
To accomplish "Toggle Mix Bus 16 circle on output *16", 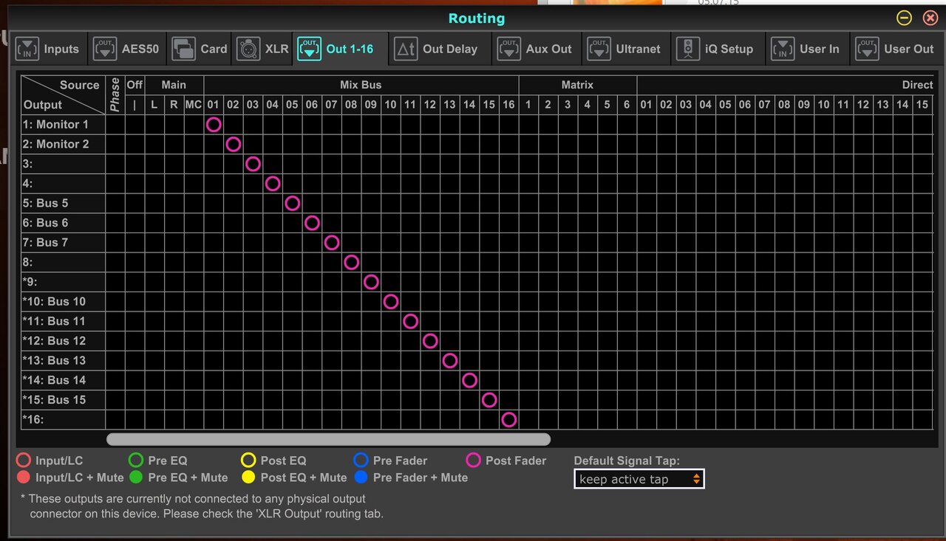I will [x=508, y=419].
